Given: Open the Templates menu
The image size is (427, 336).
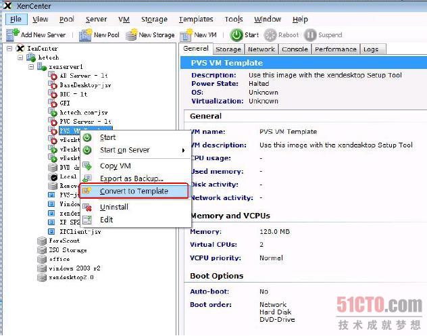Looking at the screenshot, I should click(196, 20).
